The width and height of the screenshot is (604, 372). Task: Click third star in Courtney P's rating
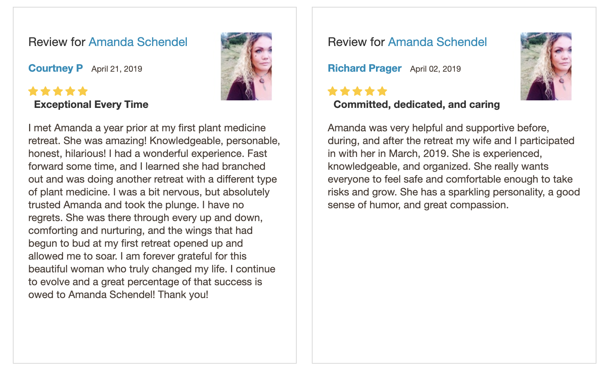pyautogui.click(x=58, y=91)
